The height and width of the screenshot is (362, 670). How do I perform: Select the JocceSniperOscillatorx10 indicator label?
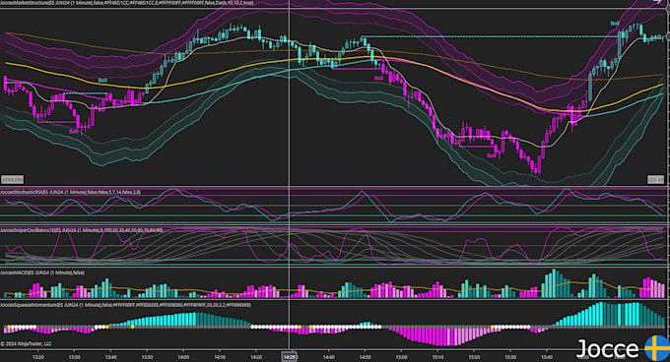pos(81,230)
